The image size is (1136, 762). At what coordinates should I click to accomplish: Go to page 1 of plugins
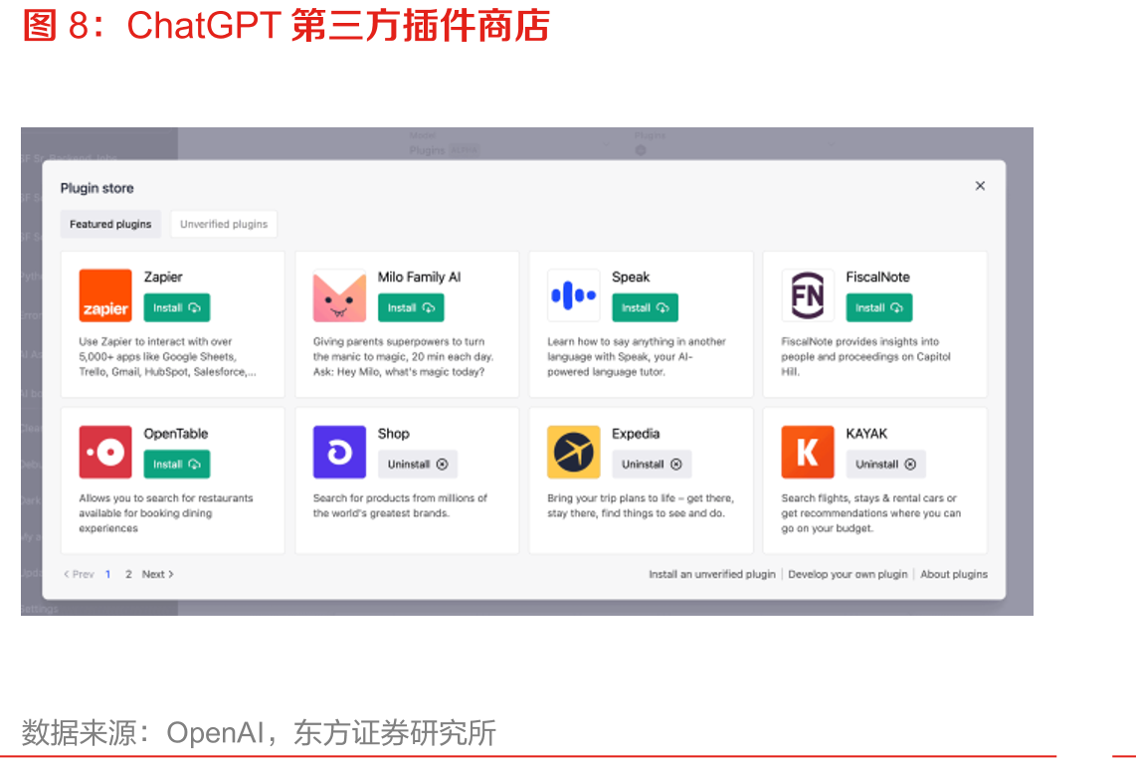[108, 574]
